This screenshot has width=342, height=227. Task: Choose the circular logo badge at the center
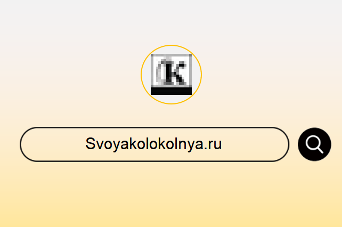(171, 75)
